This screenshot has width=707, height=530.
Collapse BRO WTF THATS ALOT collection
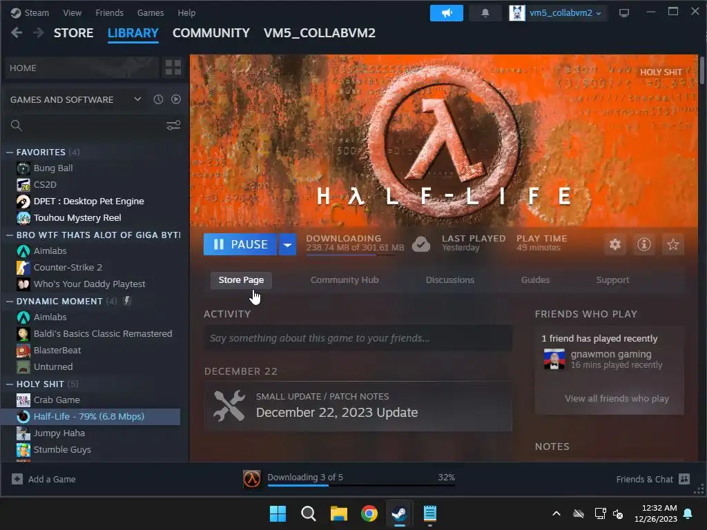click(x=10, y=235)
